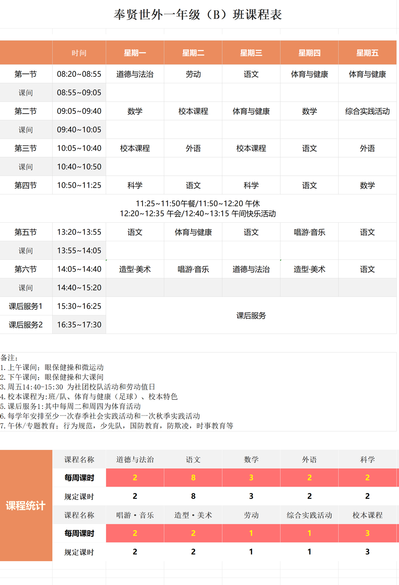Click the 综合实践活动 course name in statistics
The height and width of the screenshot is (585, 399).
[309, 515]
